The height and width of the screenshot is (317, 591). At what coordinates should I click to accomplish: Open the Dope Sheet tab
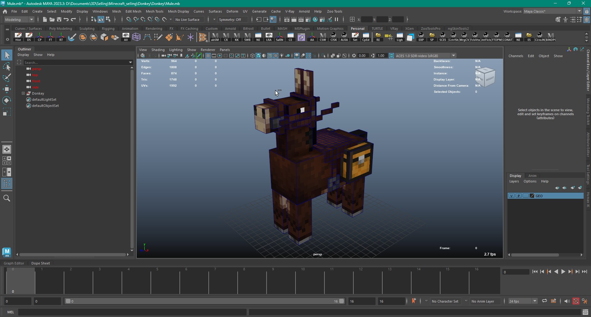(40, 263)
